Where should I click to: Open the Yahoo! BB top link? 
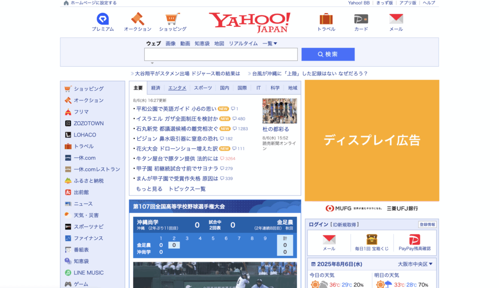pos(359,3)
